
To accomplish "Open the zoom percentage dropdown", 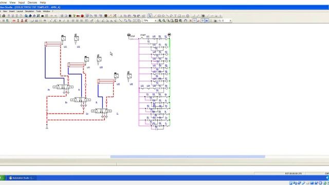I will click(x=155, y=21).
